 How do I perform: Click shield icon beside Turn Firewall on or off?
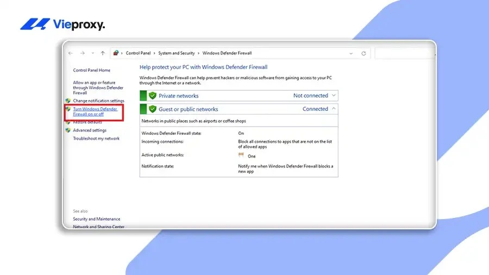pyautogui.click(x=68, y=109)
